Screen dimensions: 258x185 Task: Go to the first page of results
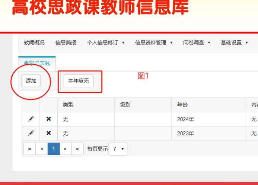29,149
